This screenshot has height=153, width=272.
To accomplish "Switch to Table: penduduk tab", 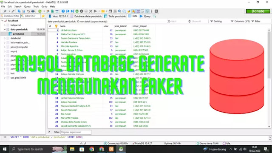I will pos(115,16).
